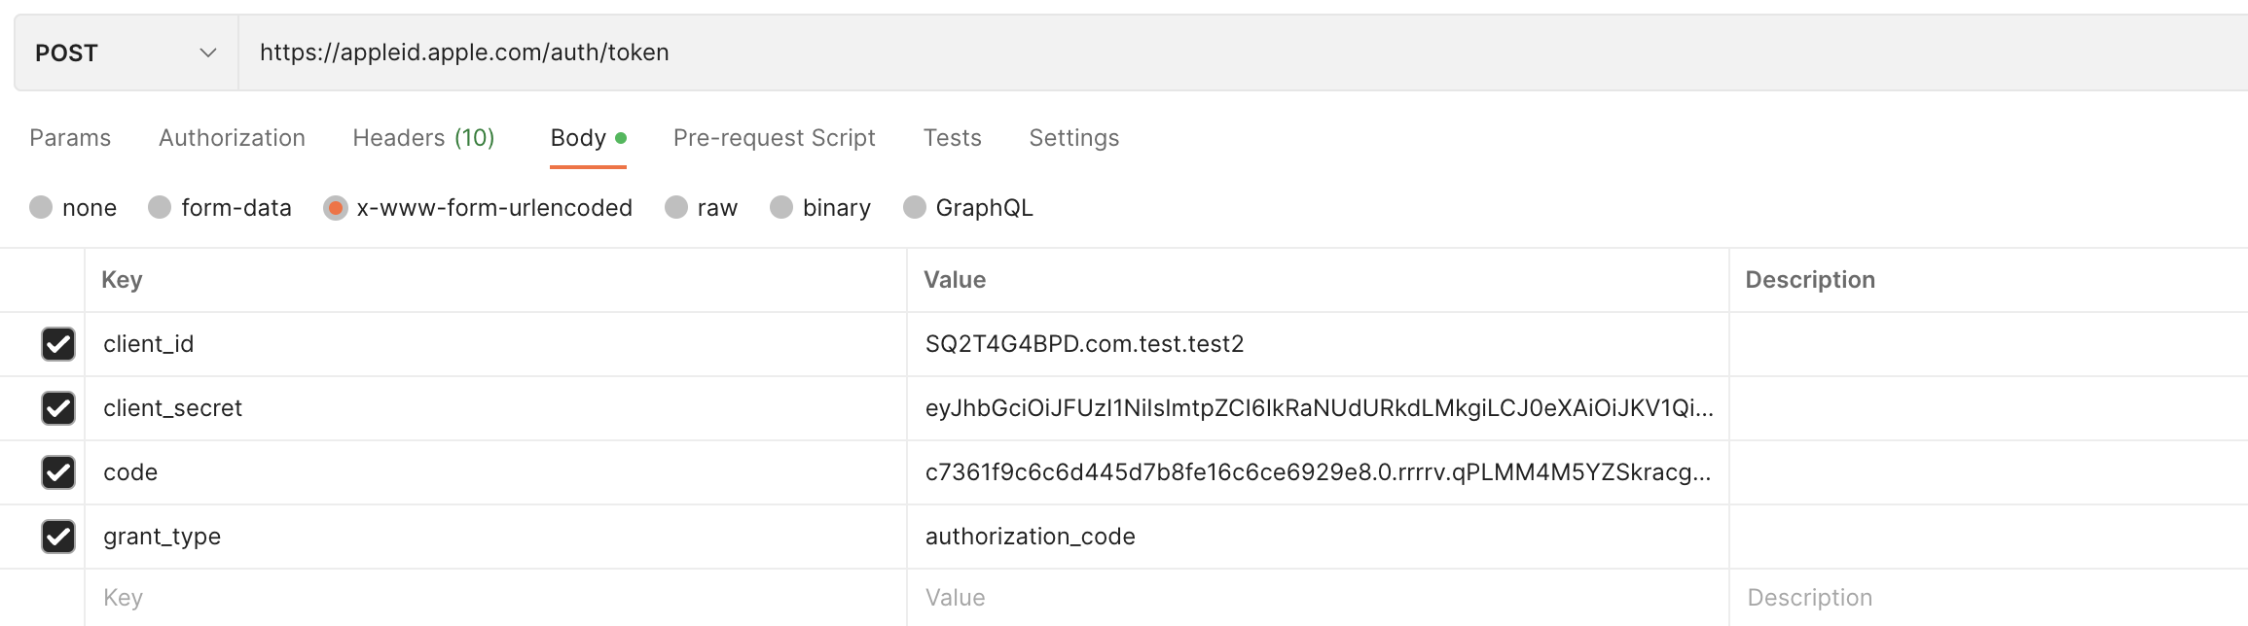The width and height of the screenshot is (2248, 626).
Task: Pick the GraphQL body option
Action: [x=915, y=208]
